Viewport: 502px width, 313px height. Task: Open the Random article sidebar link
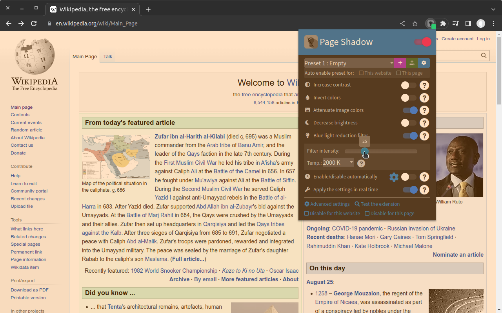pyautogui.click(x=26, y=130)
